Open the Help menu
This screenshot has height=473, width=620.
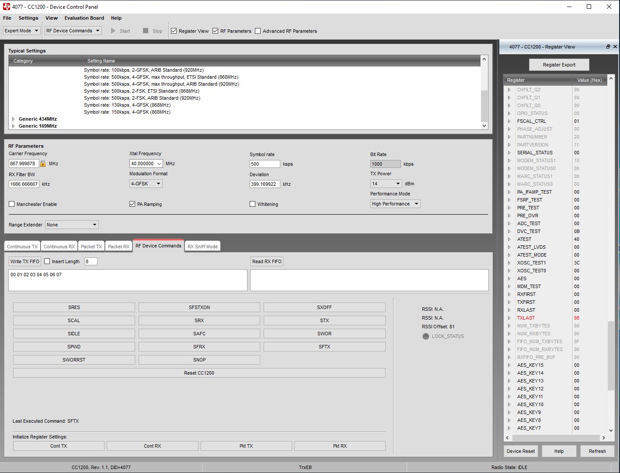pos(116,18)
